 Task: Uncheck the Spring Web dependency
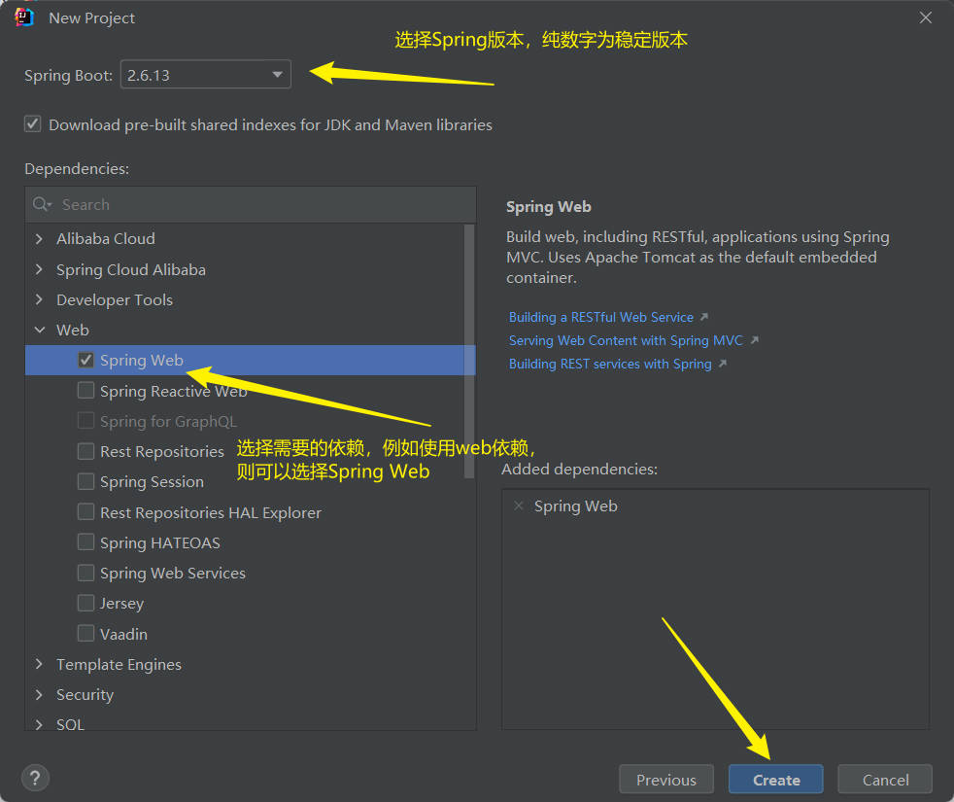pos(85,360)
